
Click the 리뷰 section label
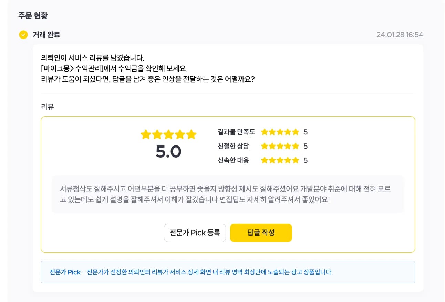tap(48, 107)
